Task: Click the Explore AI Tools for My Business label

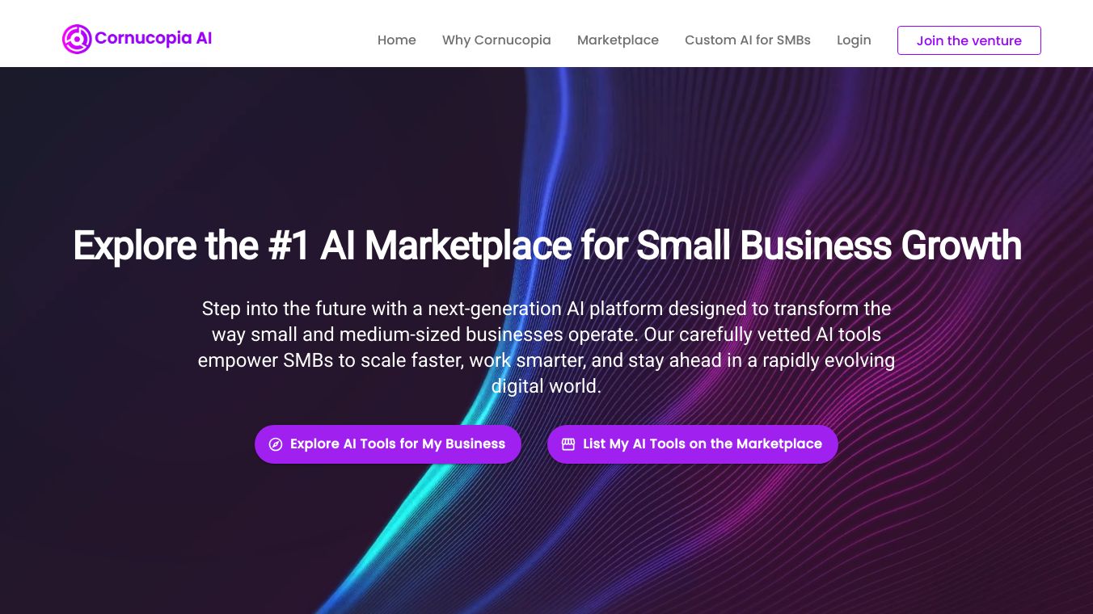Action: 398,444
